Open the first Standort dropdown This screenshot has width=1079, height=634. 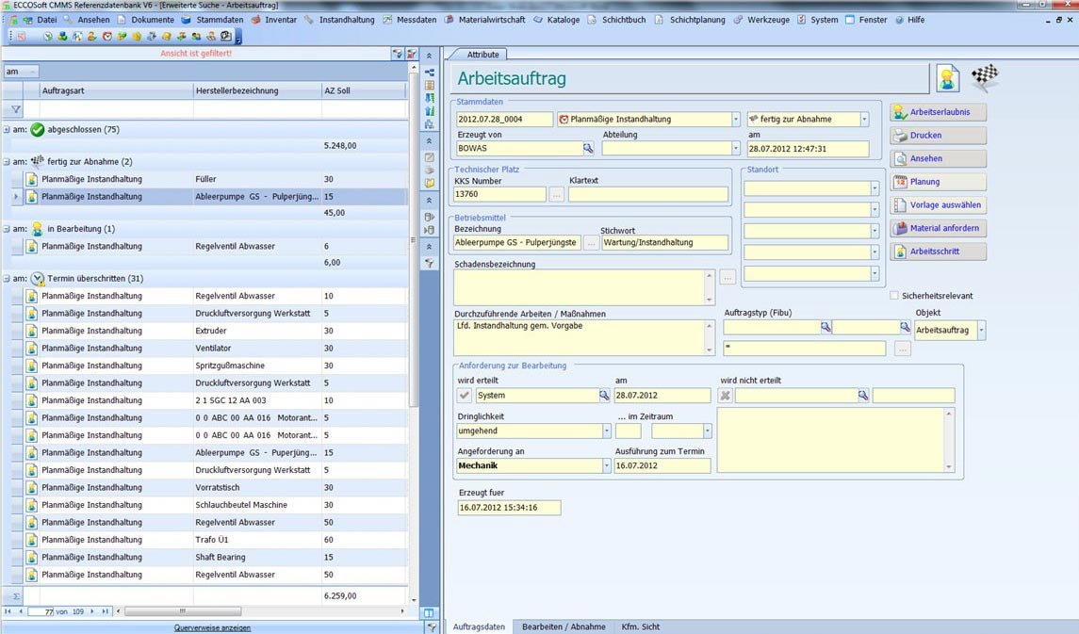[x=875, y=188]
